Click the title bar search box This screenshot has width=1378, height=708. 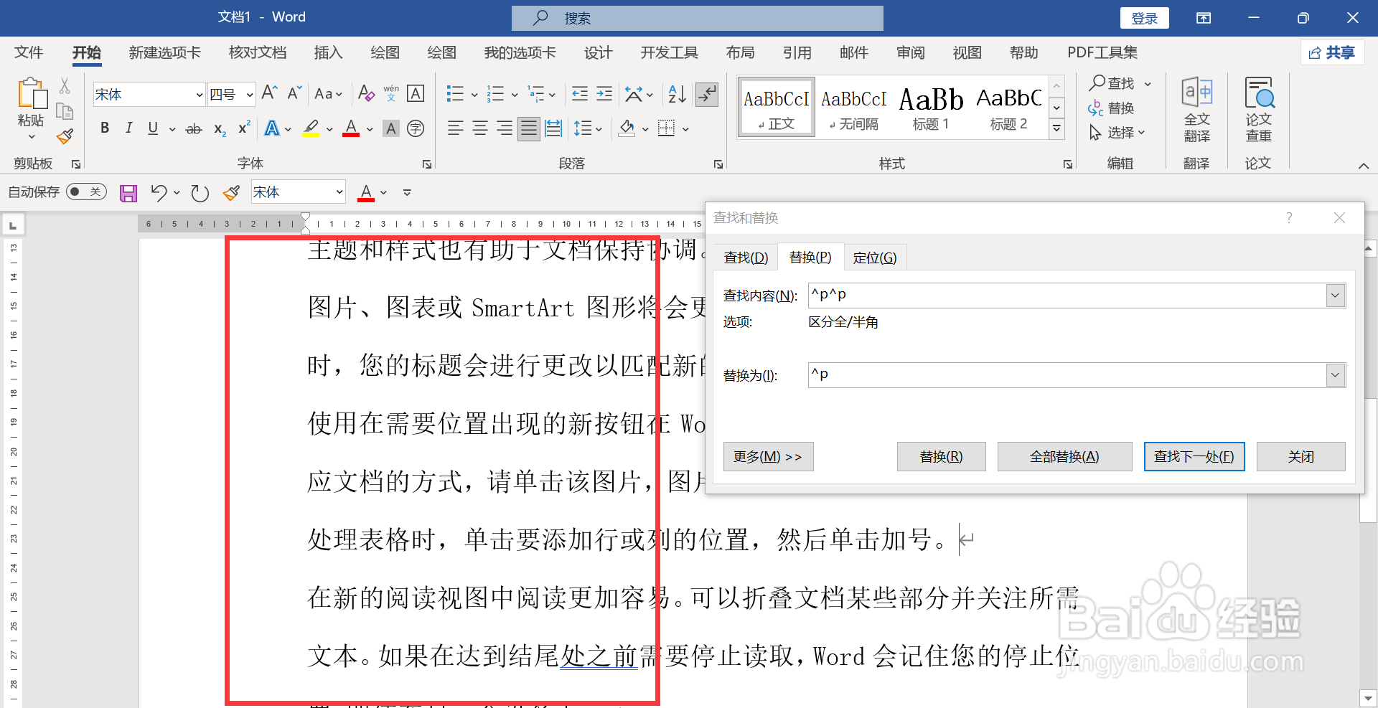[x=697, y=18]
